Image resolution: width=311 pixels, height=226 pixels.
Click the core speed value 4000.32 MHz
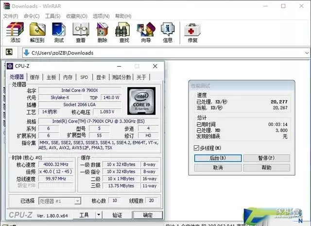click(x=56, y=164)
